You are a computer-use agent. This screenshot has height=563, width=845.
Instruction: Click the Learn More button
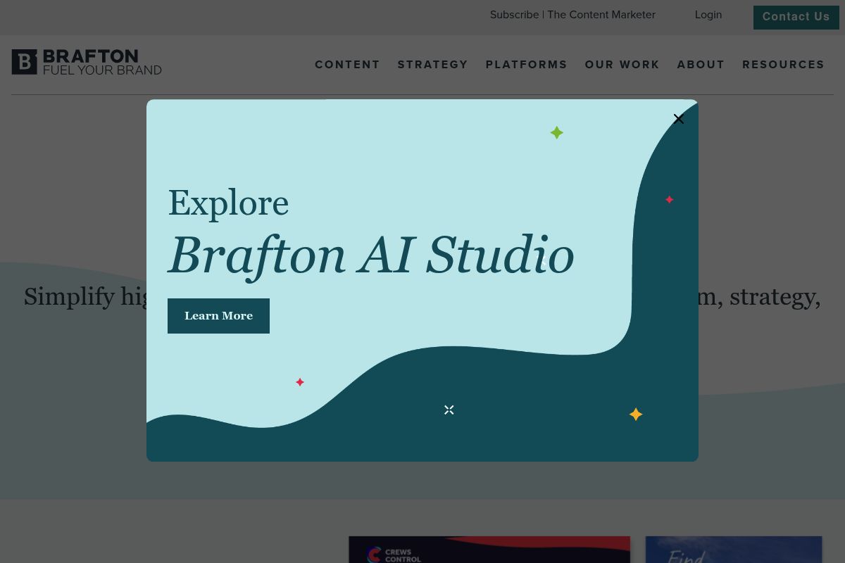218,316
